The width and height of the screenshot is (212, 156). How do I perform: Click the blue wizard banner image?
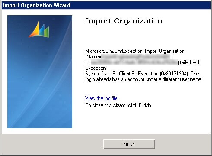tap(40, 71)
